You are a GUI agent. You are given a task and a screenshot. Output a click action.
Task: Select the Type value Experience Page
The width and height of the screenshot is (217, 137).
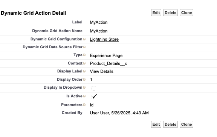(x=106, y=55)
